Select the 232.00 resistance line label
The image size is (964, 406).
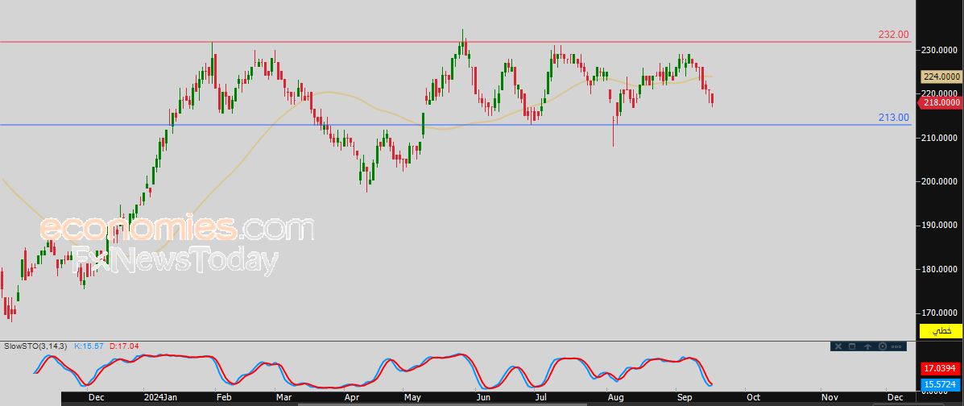click(893, 35)
